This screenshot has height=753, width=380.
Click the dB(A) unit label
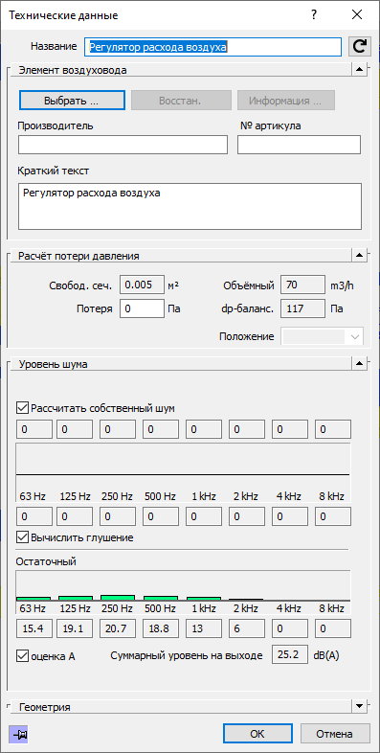click(x=326, y=655)
